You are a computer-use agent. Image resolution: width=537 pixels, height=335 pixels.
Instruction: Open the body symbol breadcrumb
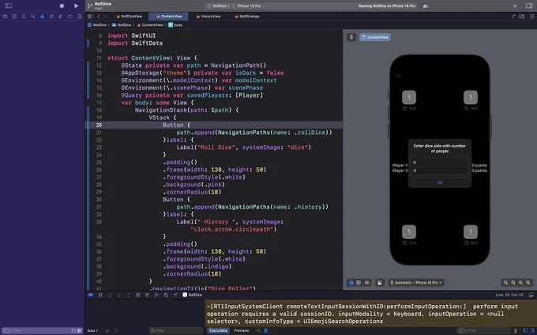(175, 25)
